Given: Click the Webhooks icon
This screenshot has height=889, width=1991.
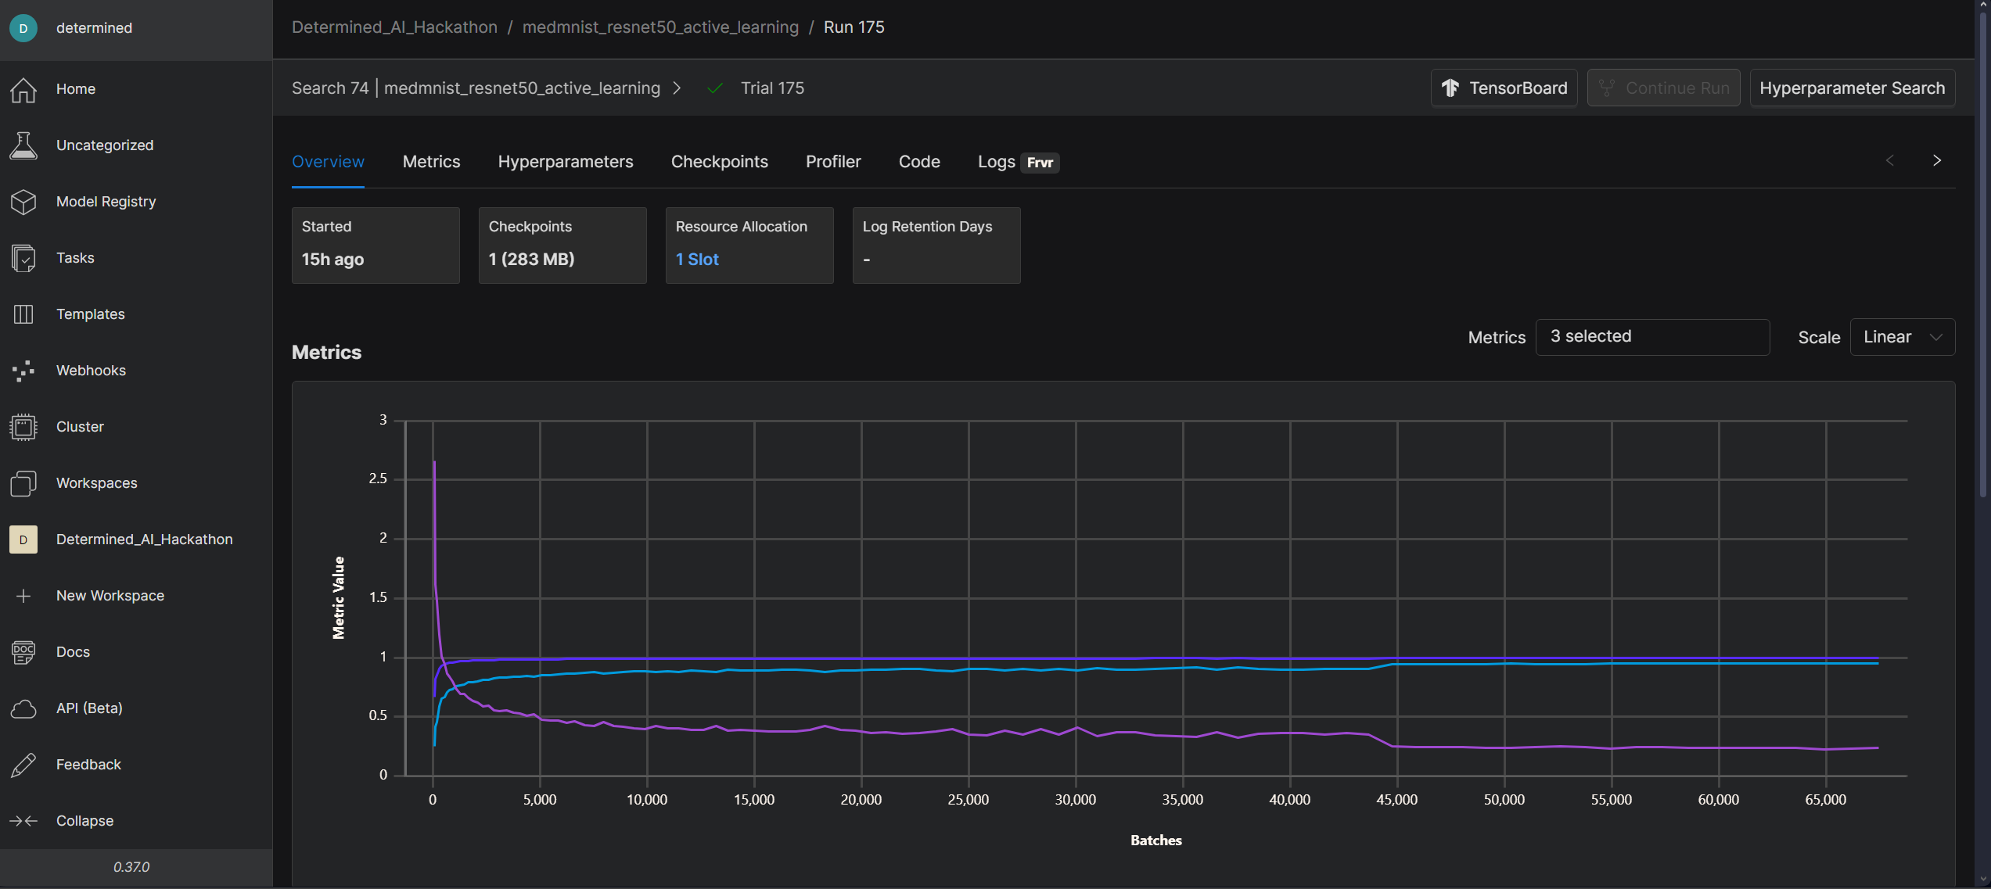Looking at the screenshot, I should pos(23,371).
